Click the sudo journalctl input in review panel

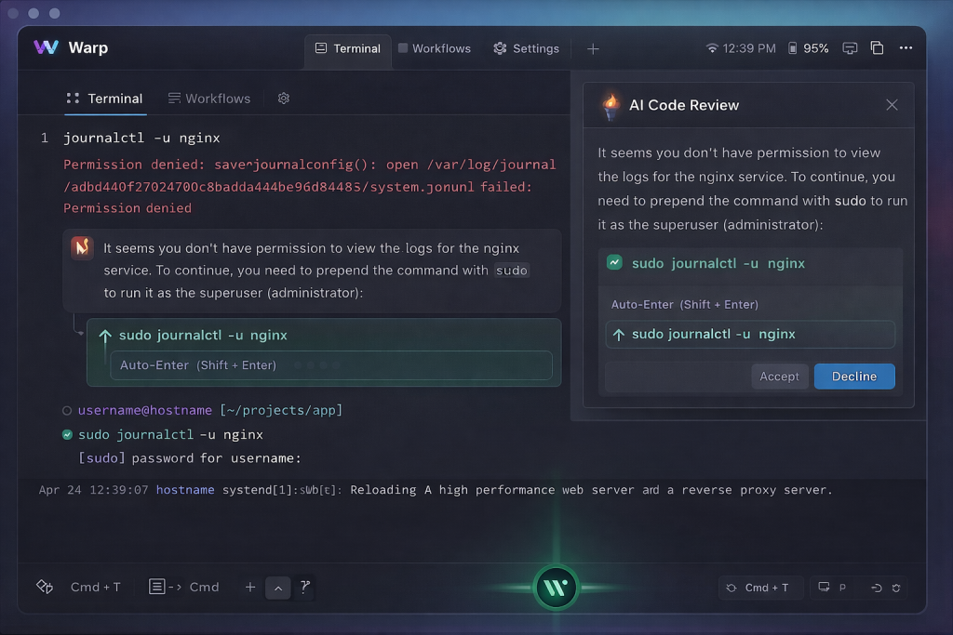point(750,334)
